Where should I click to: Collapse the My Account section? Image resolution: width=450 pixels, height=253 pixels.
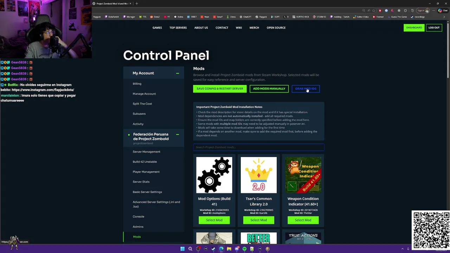pyautogui.click(x=178, y=73)
